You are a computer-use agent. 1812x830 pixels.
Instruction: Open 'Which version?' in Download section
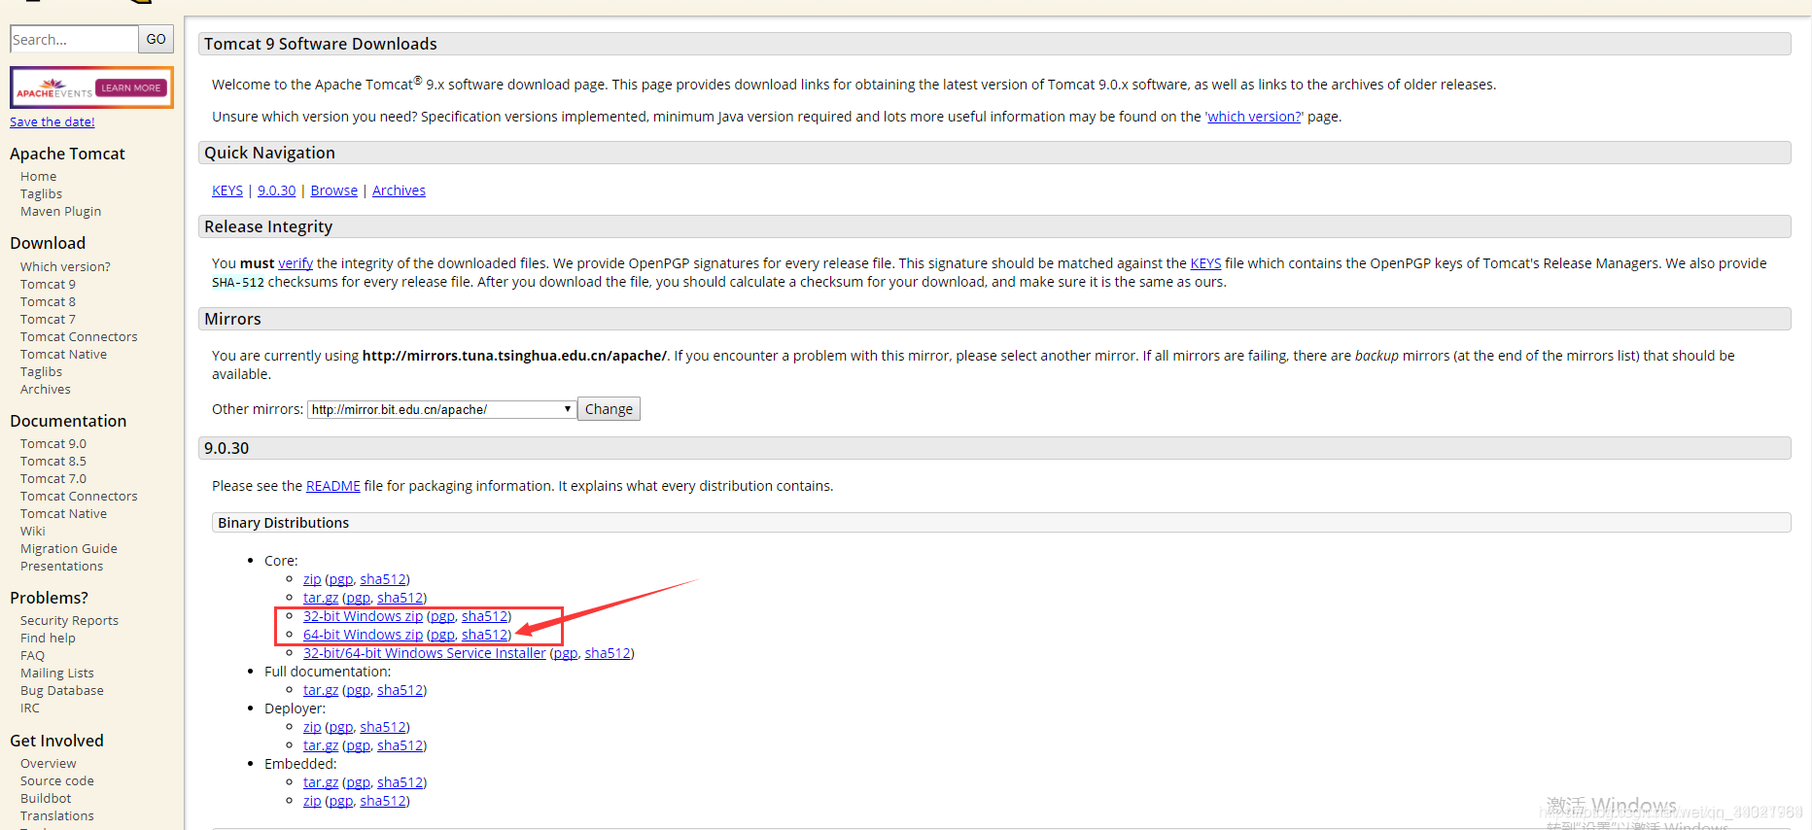pos(65,266)
